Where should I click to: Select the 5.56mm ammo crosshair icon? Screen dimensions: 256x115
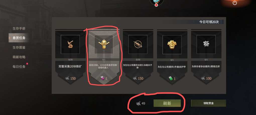tap(138, 44)
